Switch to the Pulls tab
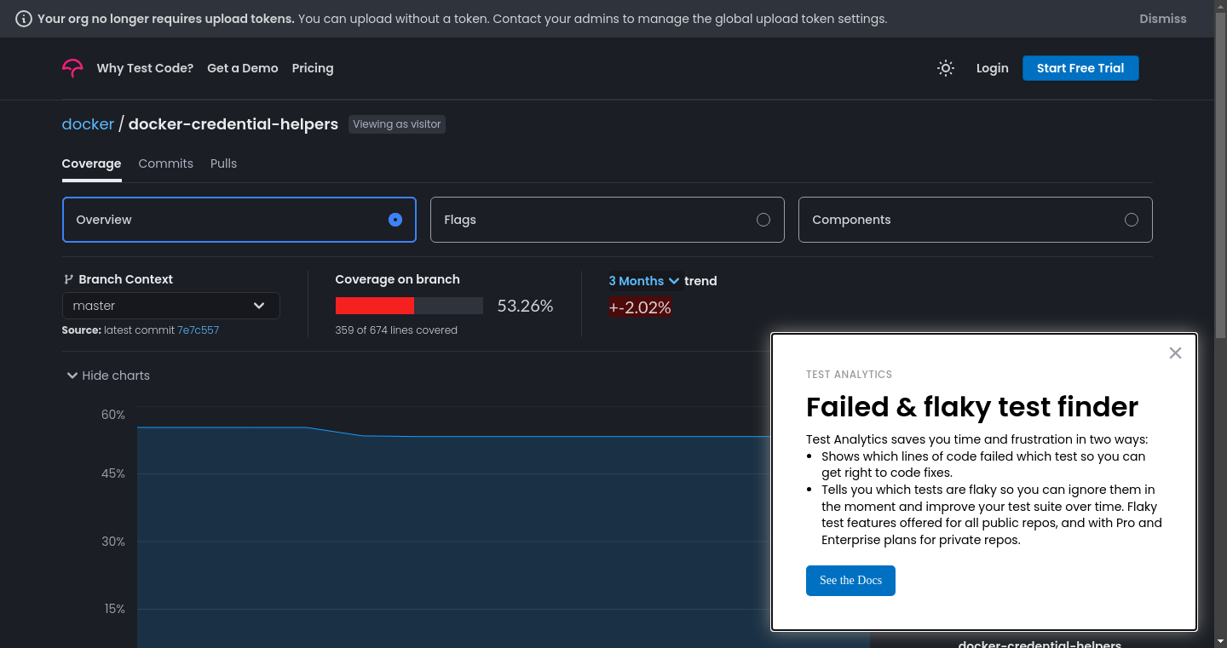1227x648 pixels. [223, 163]
